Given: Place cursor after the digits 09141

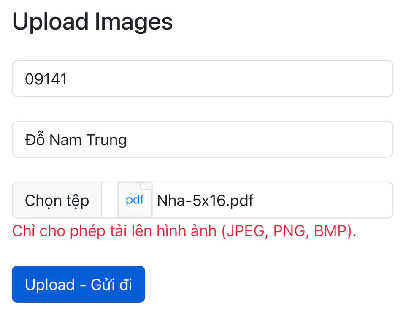Looking at the screenshot, I should [x=68, y=79].
